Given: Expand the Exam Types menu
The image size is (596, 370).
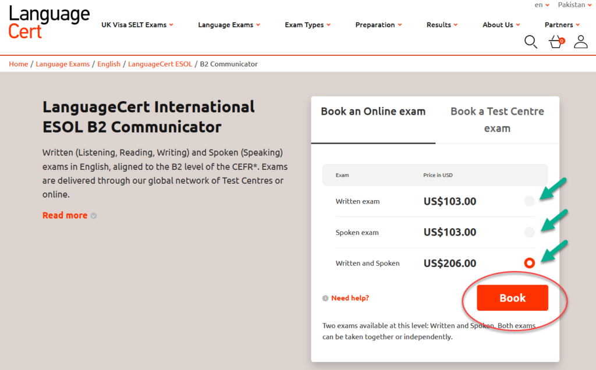Looking at the screenshot, I should tap(308, 24).
